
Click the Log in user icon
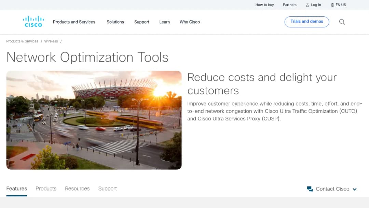pos(307,5)
